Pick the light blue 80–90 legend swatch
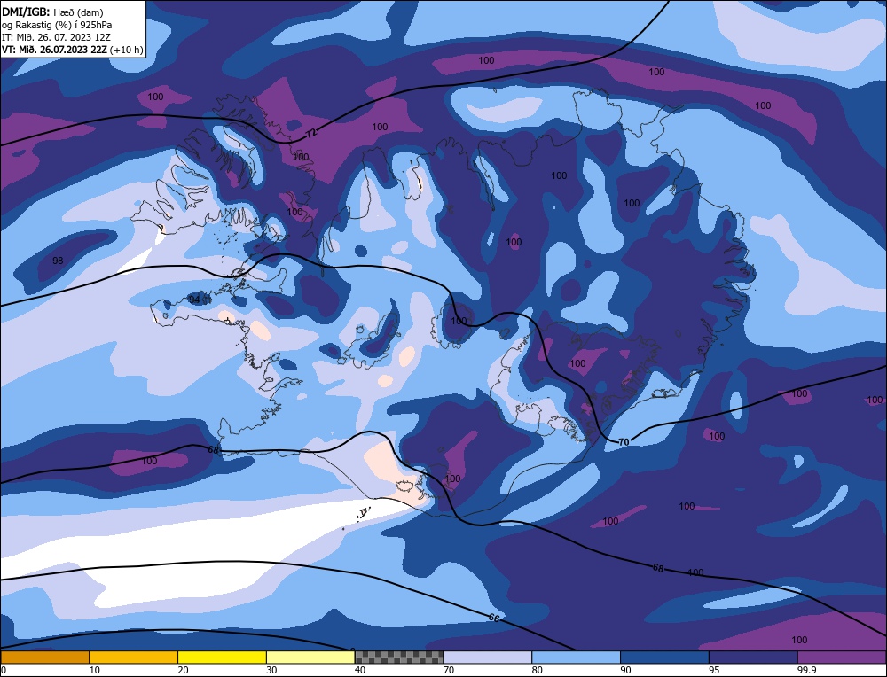This screenshot has height=677, width=887. point(576,658)
